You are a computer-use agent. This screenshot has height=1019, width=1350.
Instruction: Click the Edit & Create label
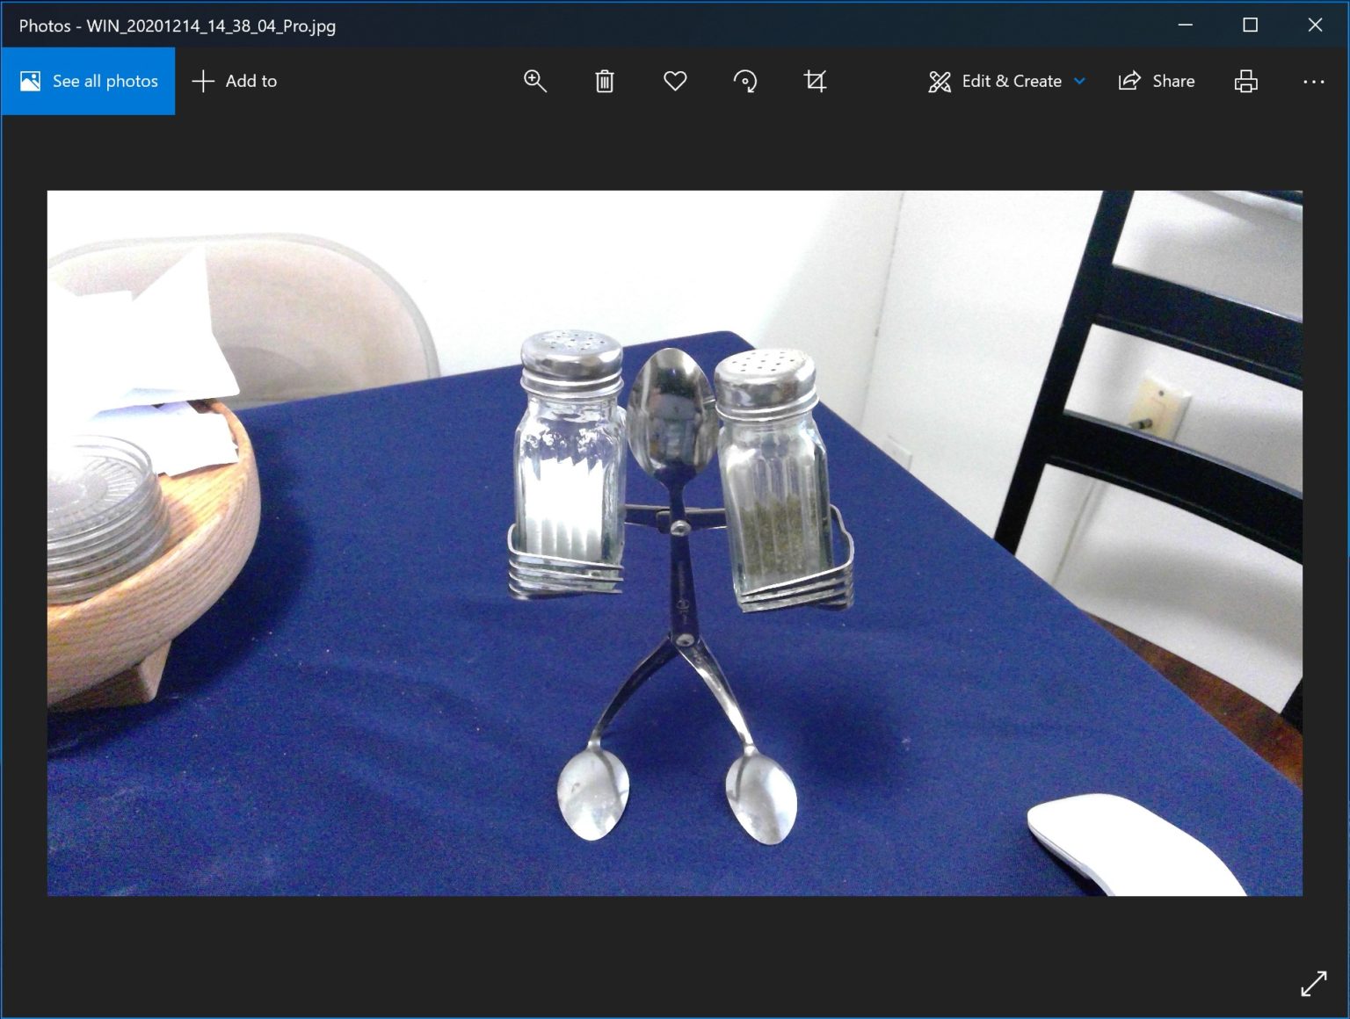[1011, 81]
